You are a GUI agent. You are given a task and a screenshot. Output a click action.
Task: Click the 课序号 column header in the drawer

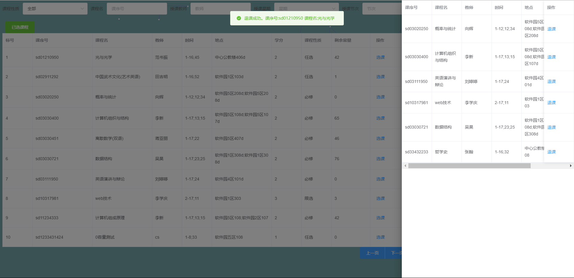tap(411, 7)
